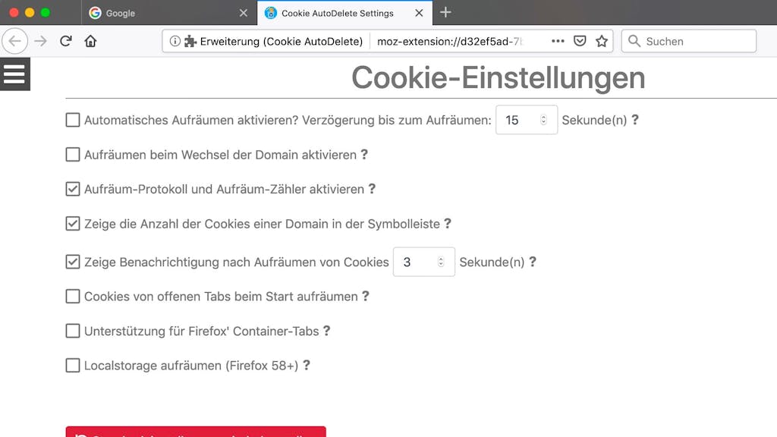777x437 pixels.
Task: Enable Automatisches Aufräumen aktivieren checkbox
Action: click(73, 120)
